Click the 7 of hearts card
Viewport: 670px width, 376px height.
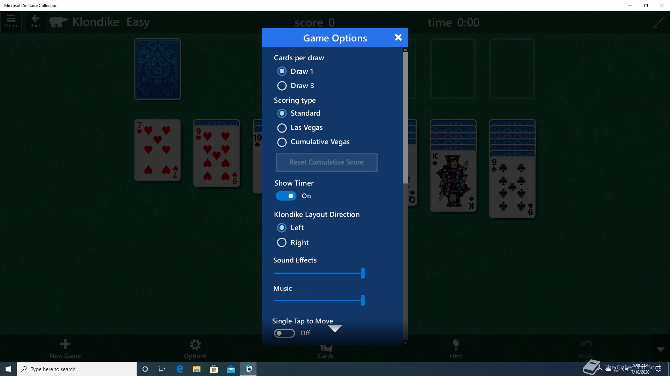coord(157,150)
